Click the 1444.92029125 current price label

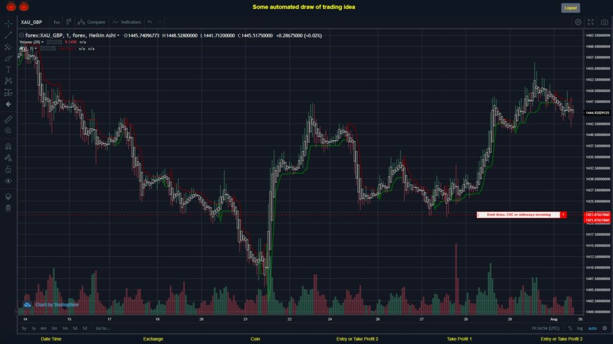pos(597,113)
